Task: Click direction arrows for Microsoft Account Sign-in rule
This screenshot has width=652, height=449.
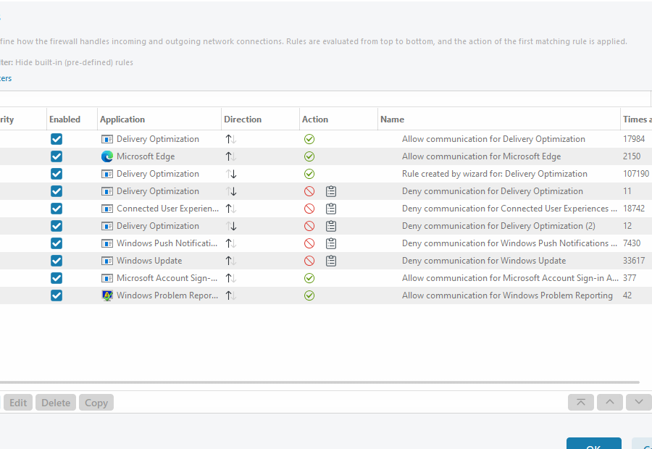Action: click(231, 278)
